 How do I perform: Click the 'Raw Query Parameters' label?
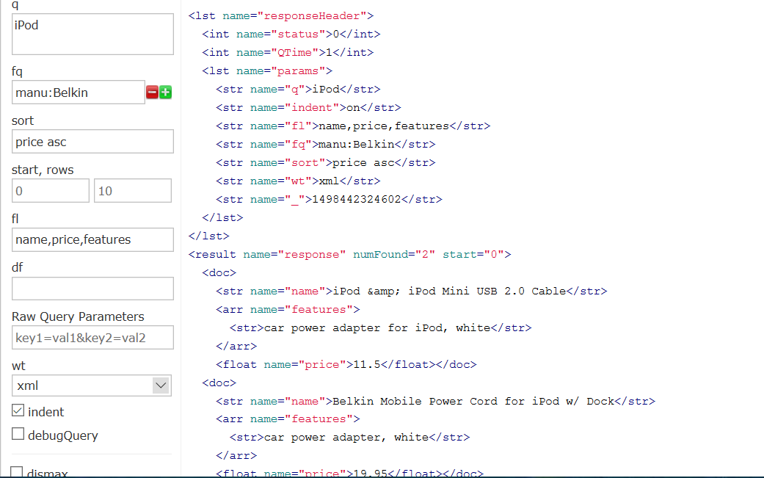78,316
